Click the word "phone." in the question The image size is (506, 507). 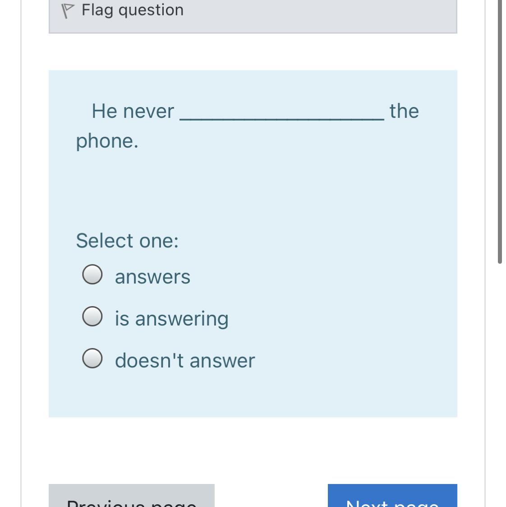107,141
